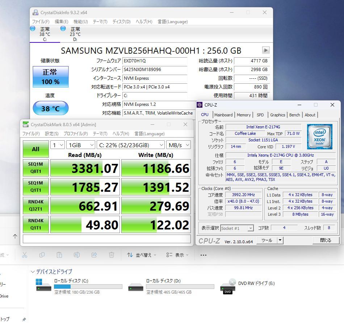Click the D: drive usage bar
Viewport: 344px width, 323px height.
pos(180,286)
